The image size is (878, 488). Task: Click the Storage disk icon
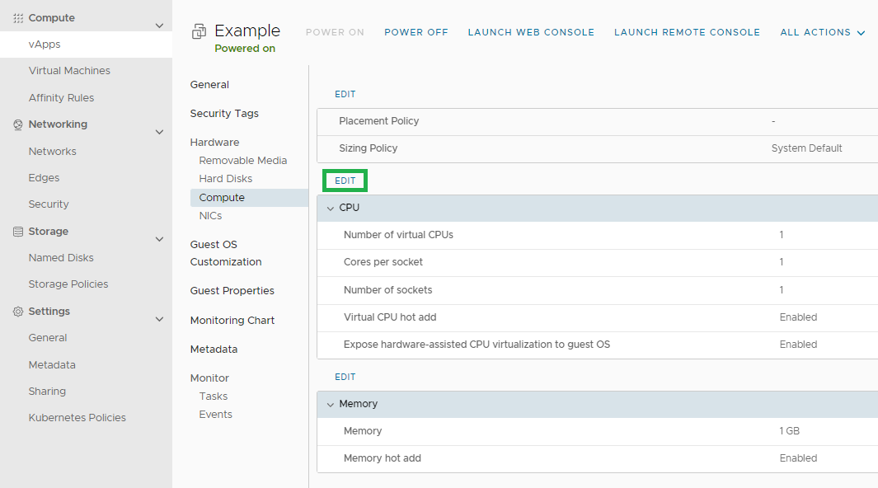pos(18,231)
